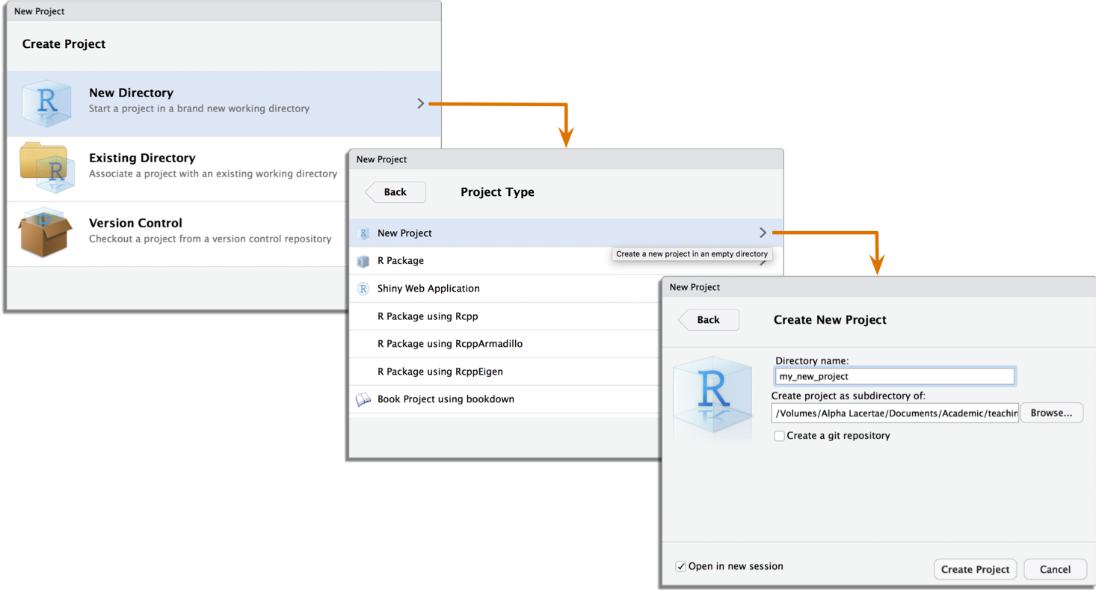Screen dimensions: 1096x590
Task: Click the Shiny Web Application icon
Action: [363, 289]
